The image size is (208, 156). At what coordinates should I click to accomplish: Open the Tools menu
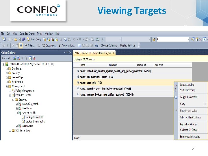(40, 34)
